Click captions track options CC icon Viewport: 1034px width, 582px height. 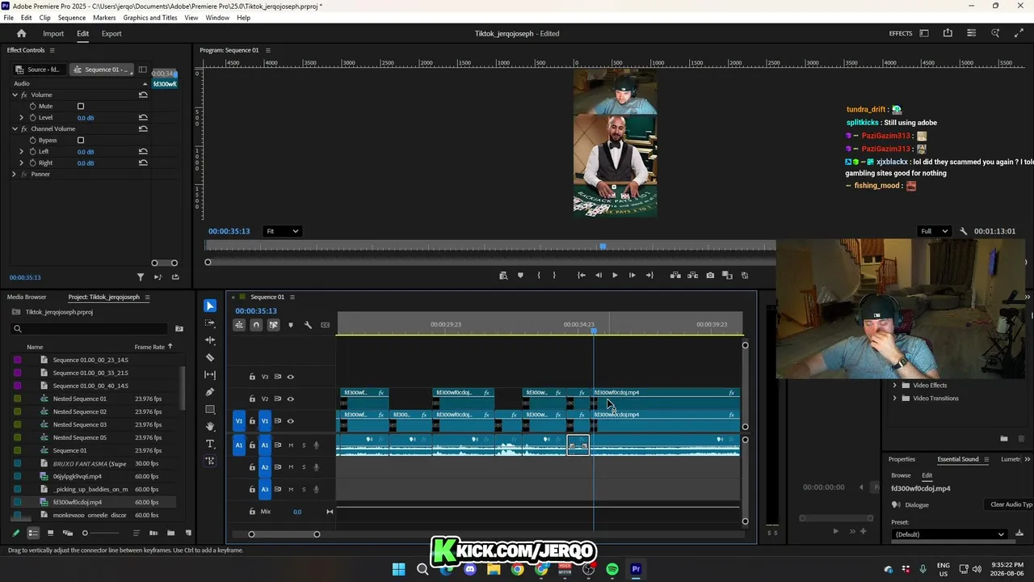coord(325,325)
